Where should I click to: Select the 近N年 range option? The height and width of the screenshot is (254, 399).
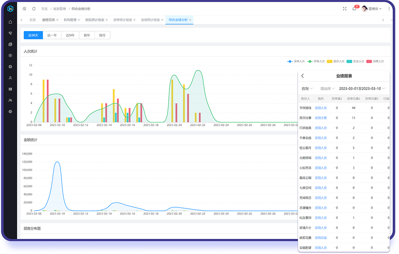(70, 35)
